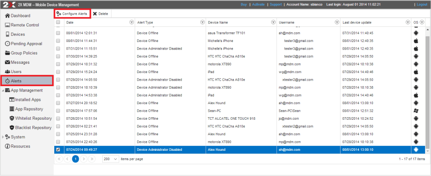Open Users section
Screen dimensions: 431x176
13,71
